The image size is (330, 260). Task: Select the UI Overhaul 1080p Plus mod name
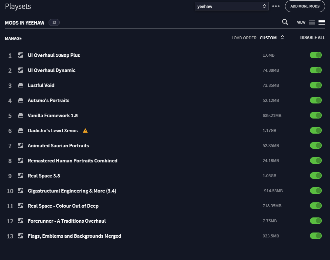point(54,55)
